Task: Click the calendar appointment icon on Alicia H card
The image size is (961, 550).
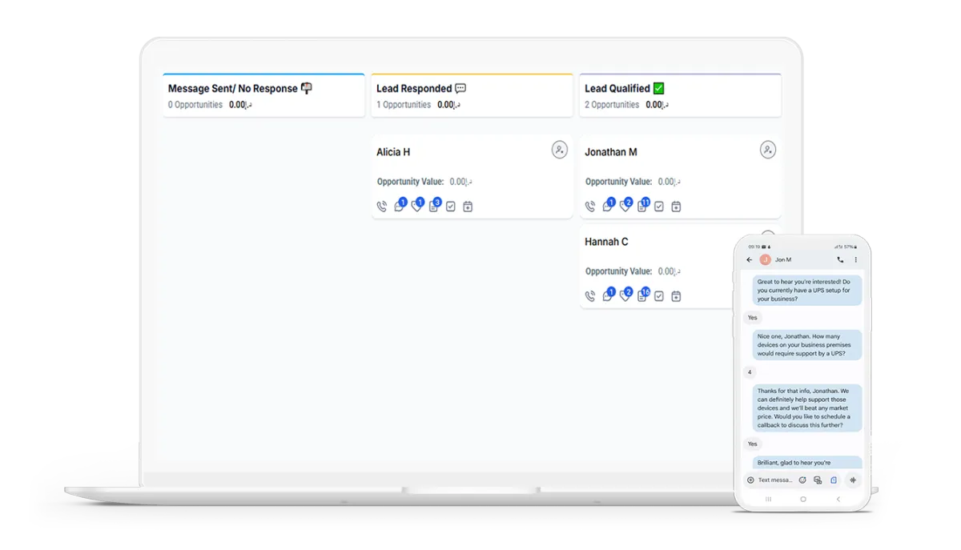Action: [x=468, y=207]
